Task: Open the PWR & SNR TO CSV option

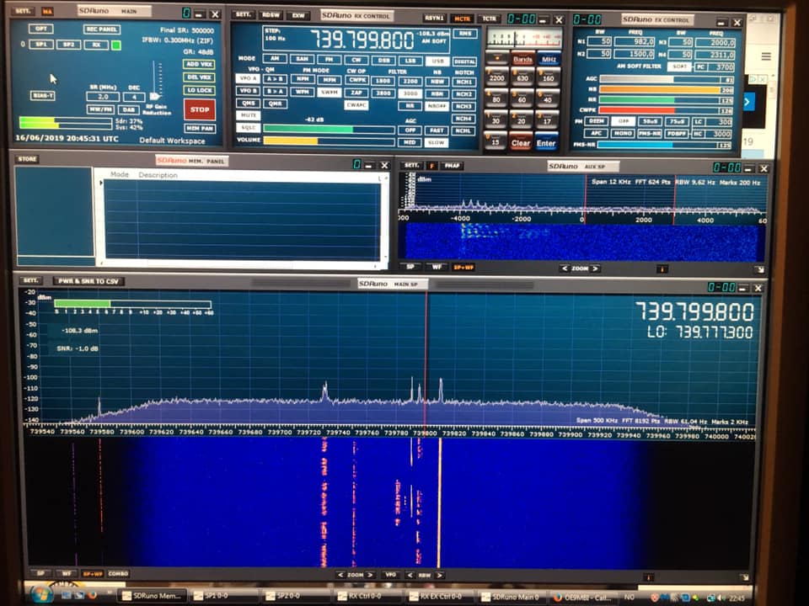Action: tap(88, 280)
